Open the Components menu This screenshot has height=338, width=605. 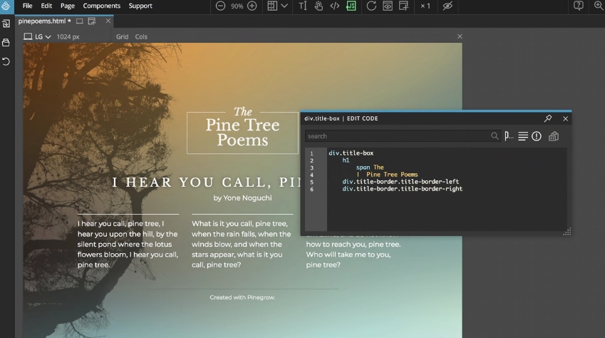101,6
